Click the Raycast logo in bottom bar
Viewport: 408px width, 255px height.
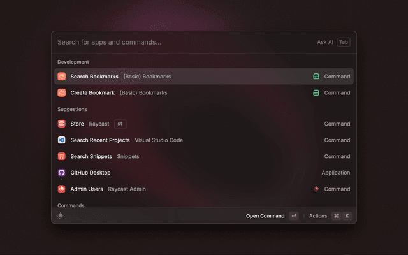tap(60, 216)
